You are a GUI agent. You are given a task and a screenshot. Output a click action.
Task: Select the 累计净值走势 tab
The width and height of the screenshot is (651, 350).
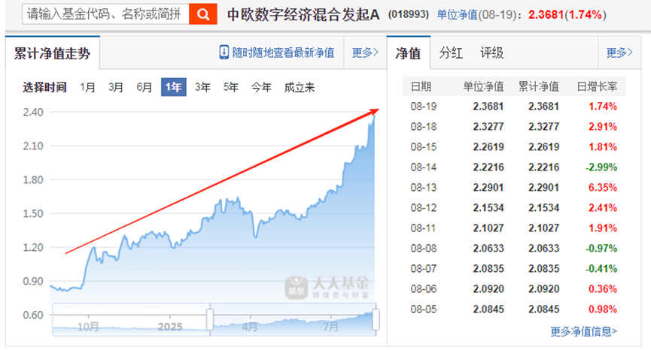tap(53, 53)
